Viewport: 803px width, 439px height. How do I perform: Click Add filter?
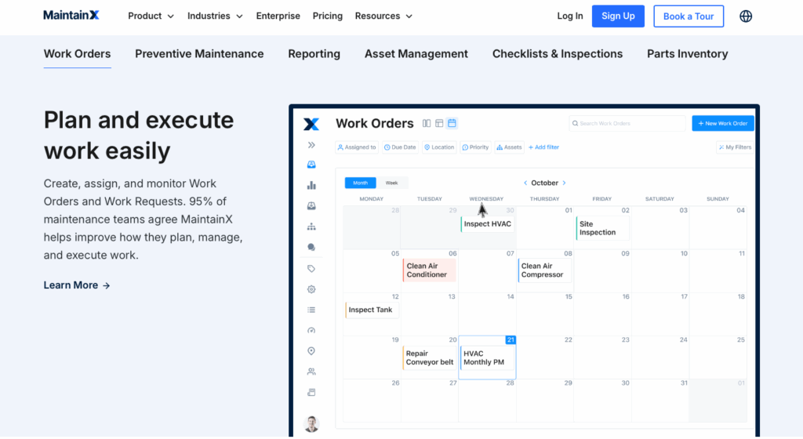tap(544, 147)
